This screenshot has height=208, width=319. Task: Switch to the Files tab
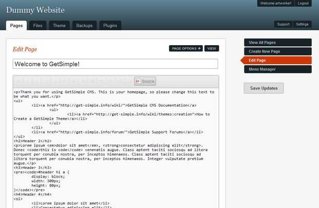[x=38, y=26]
